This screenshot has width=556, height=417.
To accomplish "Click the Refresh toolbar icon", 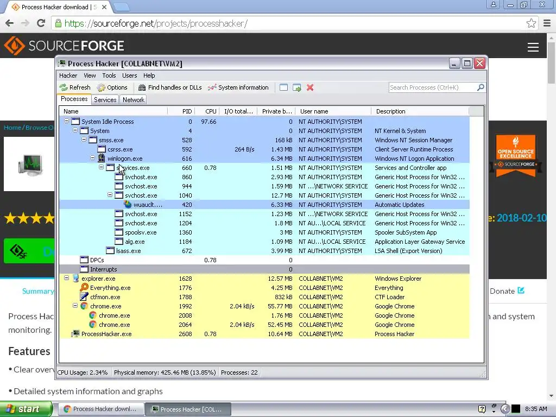I will [64, 87].
